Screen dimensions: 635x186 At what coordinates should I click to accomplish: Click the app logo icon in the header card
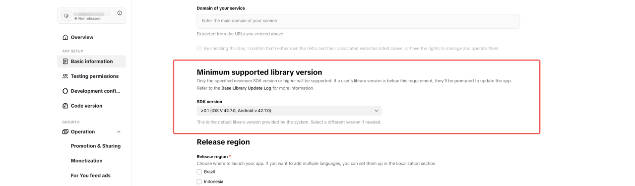click(x=66, y=16)
